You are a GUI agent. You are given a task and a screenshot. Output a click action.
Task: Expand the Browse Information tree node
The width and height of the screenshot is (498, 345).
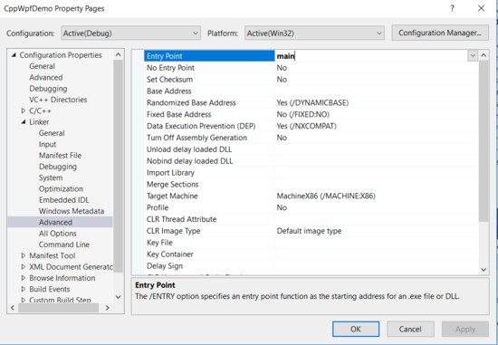(x=24, y=278)
